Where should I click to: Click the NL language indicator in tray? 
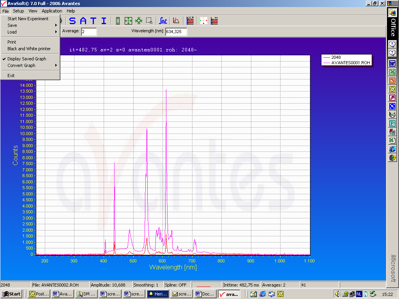[359, 294]
